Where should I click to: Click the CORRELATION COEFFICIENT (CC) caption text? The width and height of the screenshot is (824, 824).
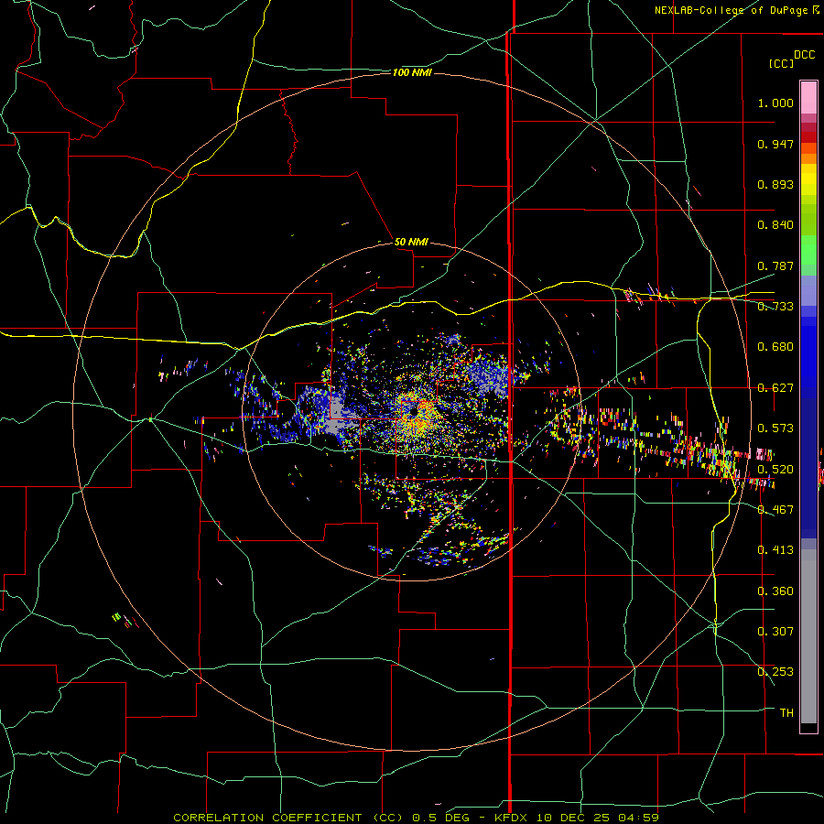coord(289,818)
